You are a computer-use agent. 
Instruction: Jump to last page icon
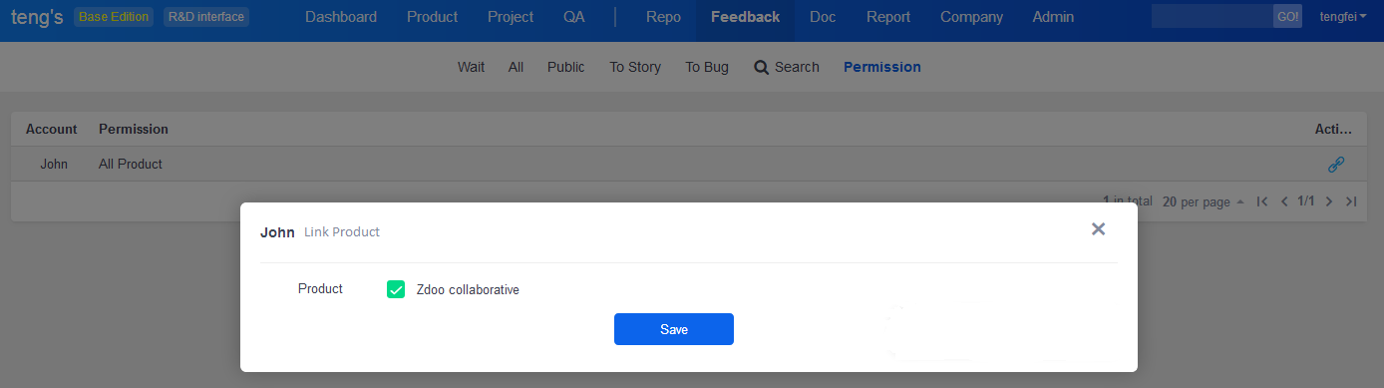(1351, 201)
